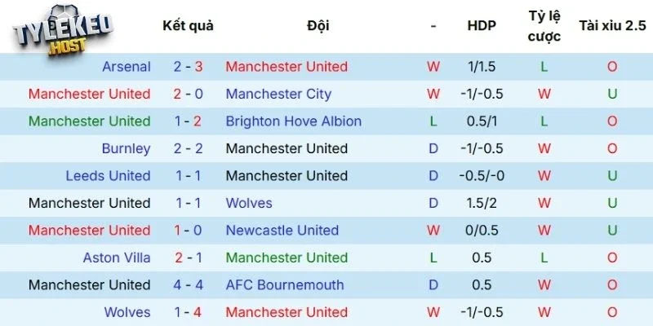Click the Kết quả column header

188,25
